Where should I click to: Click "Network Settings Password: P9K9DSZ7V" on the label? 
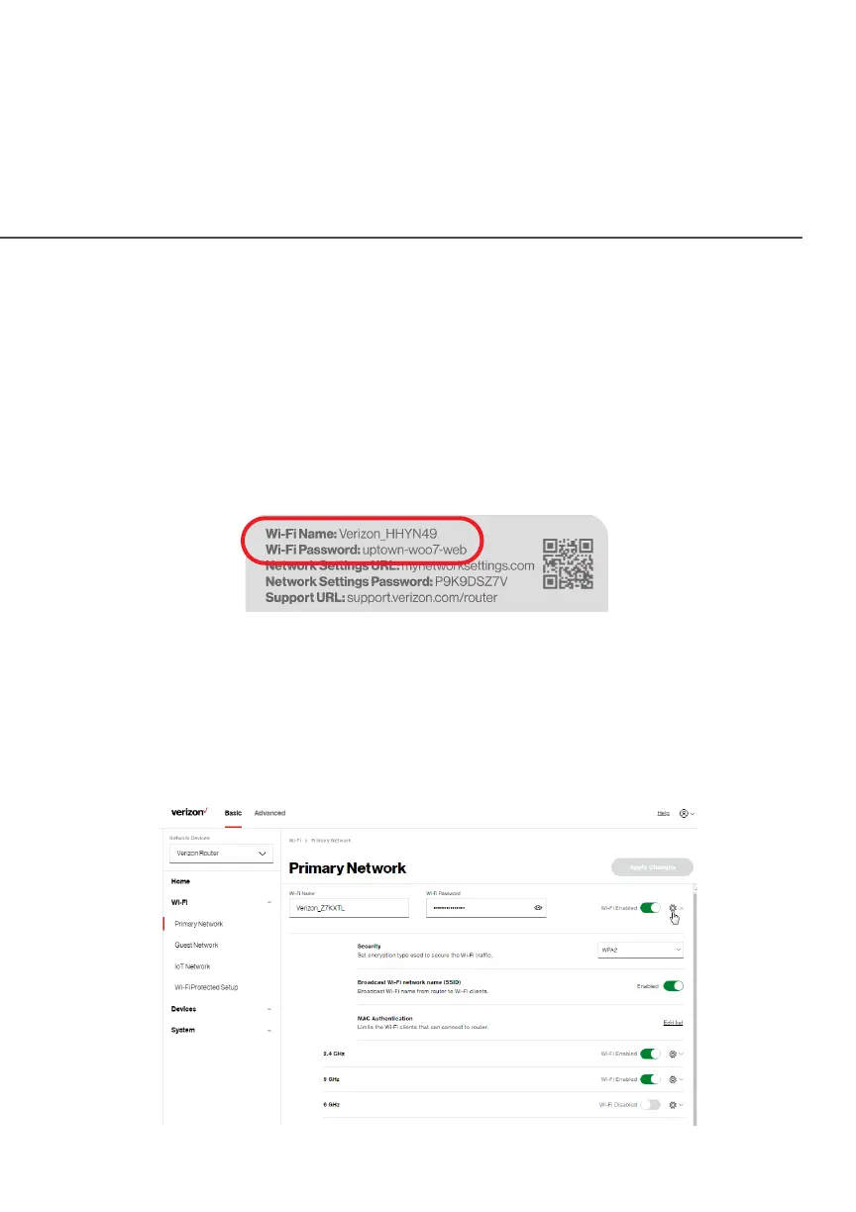click(386, 582)
